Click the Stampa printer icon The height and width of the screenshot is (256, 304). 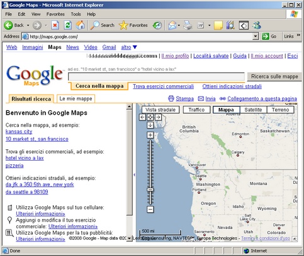(171, 99)
